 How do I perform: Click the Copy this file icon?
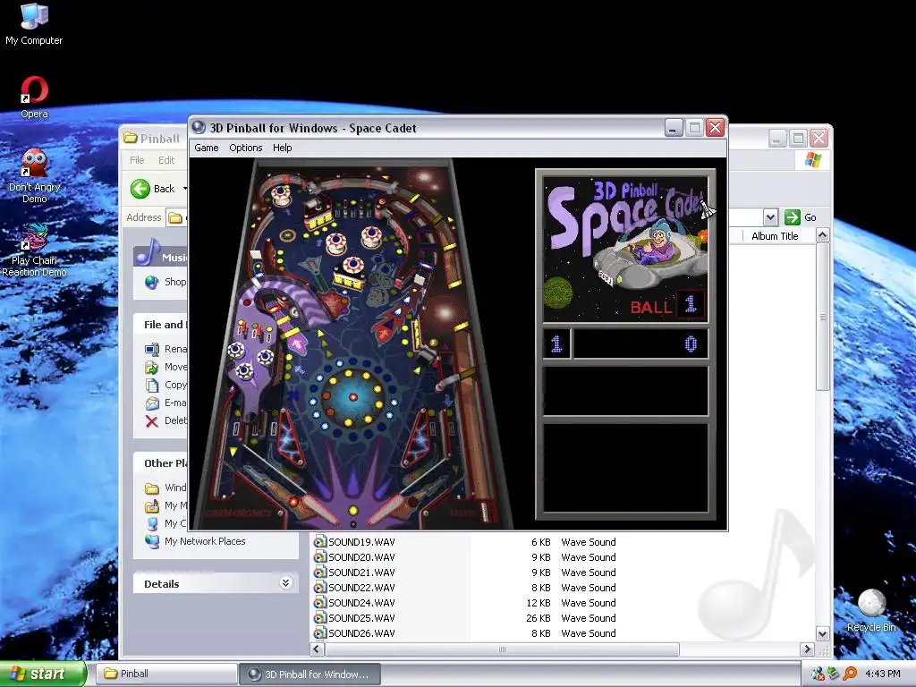click(152, 385)
